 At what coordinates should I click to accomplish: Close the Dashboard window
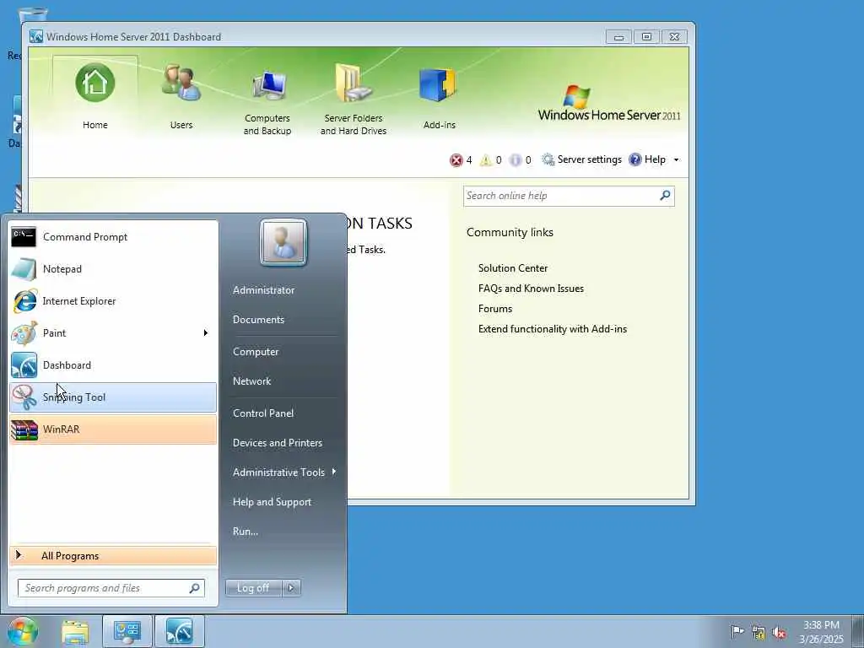(674, 37)
